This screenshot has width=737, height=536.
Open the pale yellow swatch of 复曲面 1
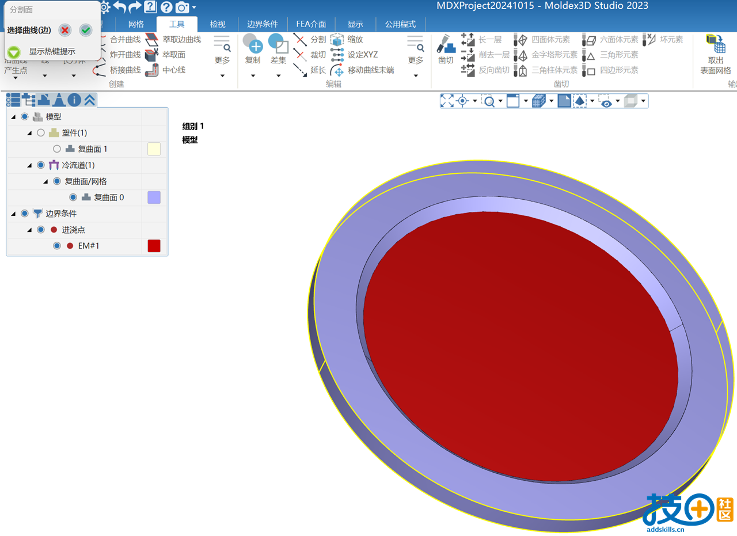[154, 149]
